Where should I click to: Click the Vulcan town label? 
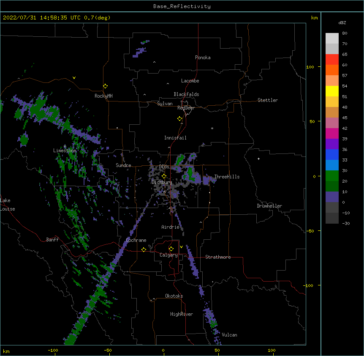229,335
